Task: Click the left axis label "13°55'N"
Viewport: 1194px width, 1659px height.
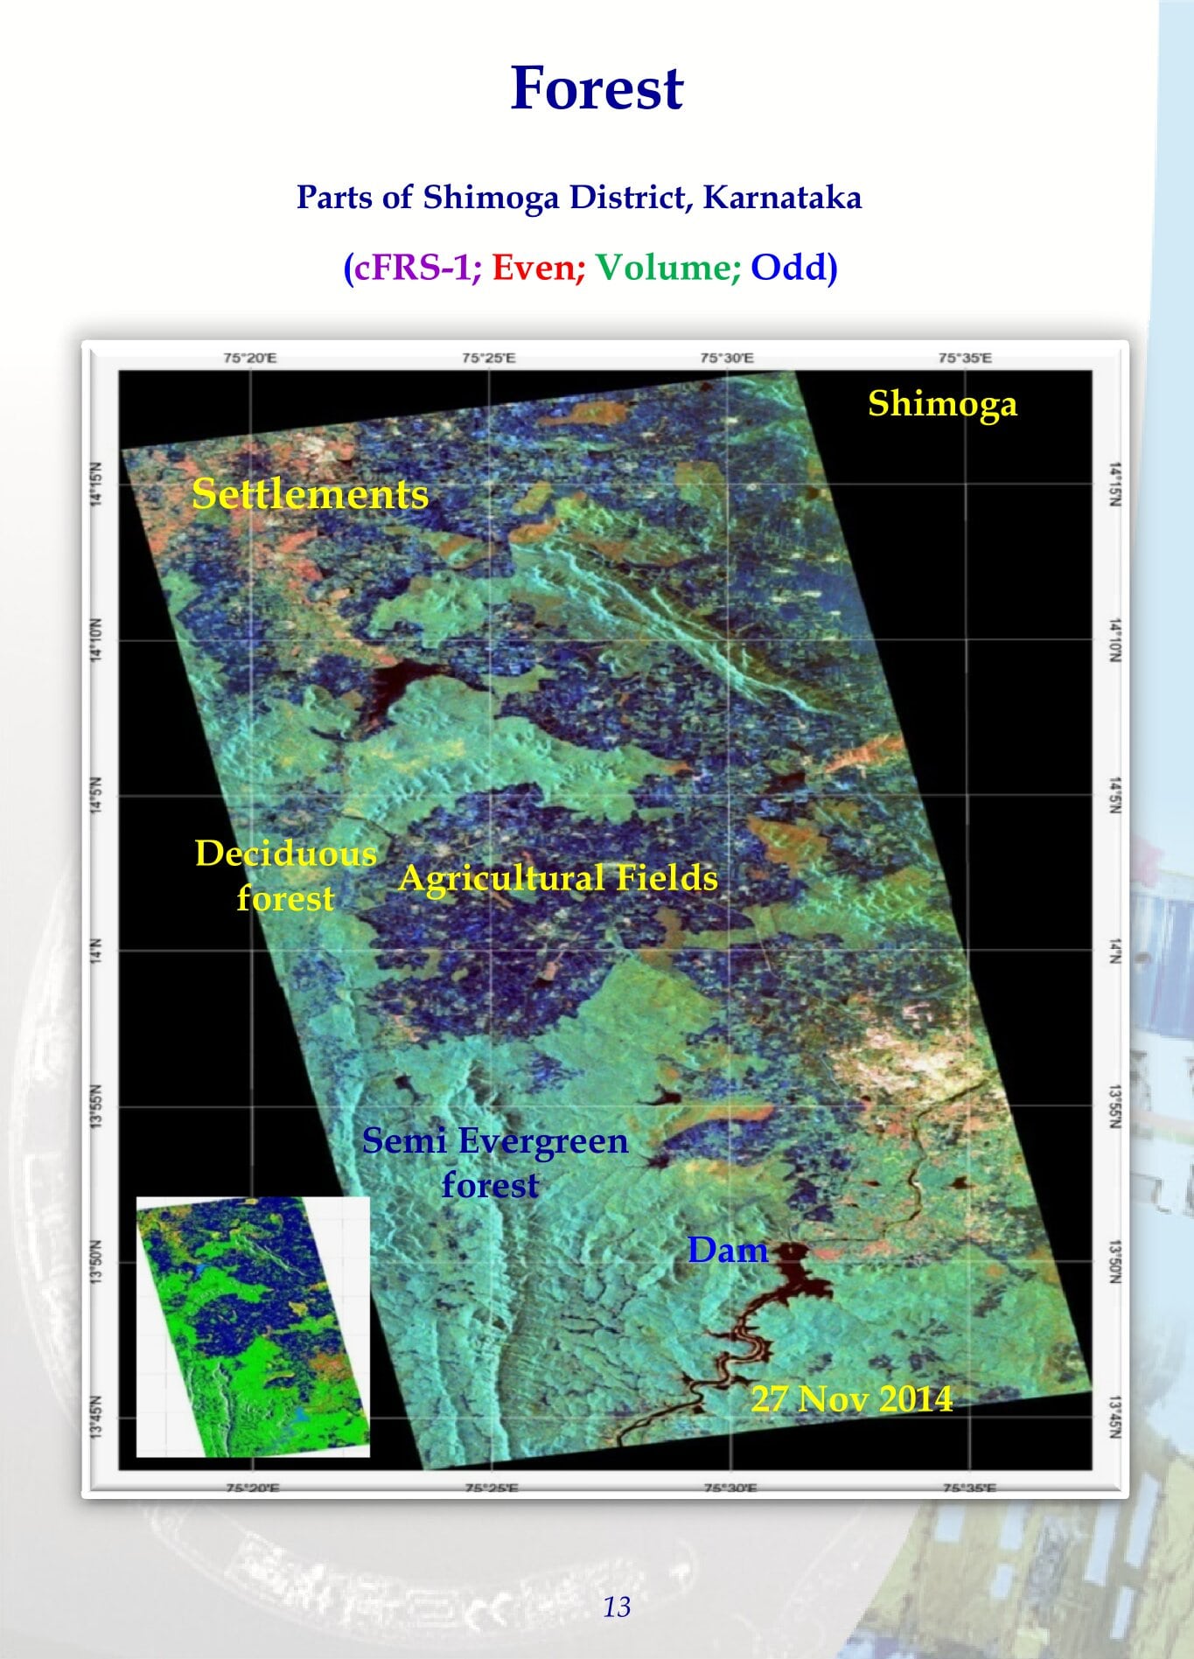Action: 97,1106
